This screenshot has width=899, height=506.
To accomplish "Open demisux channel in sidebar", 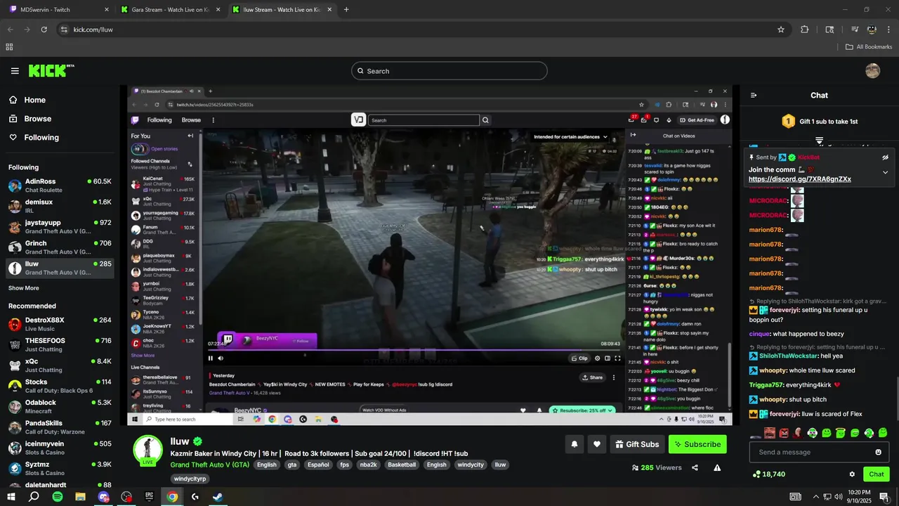I will pos(60,206).
